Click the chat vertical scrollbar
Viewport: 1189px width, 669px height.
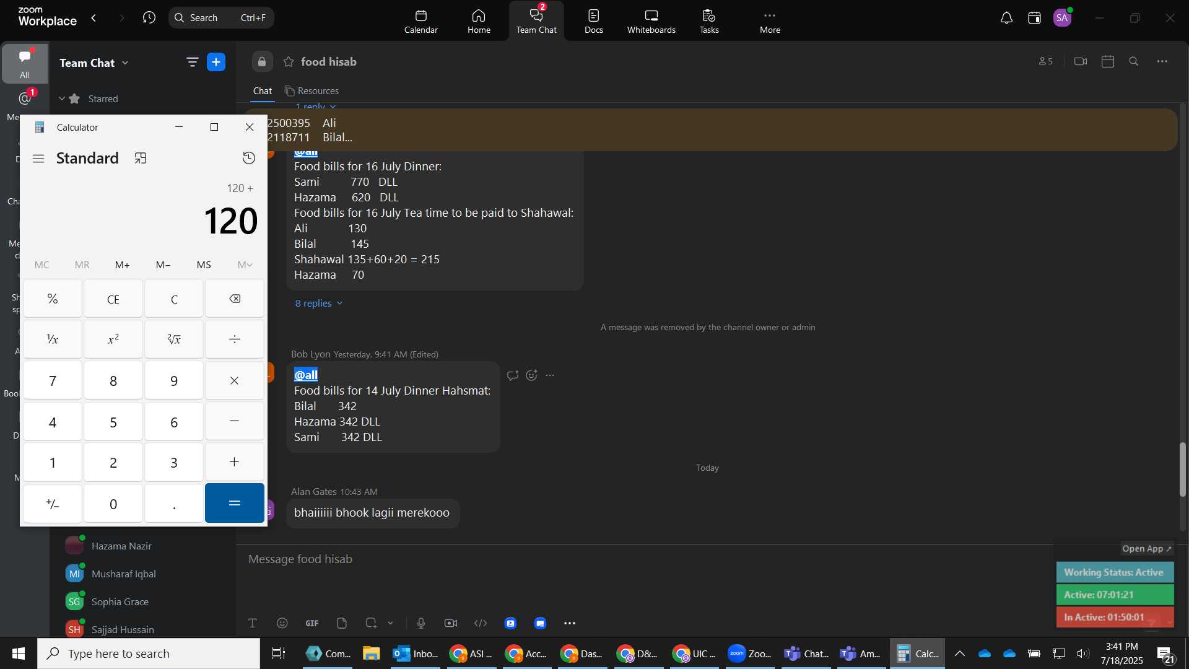click(1182, 470)
